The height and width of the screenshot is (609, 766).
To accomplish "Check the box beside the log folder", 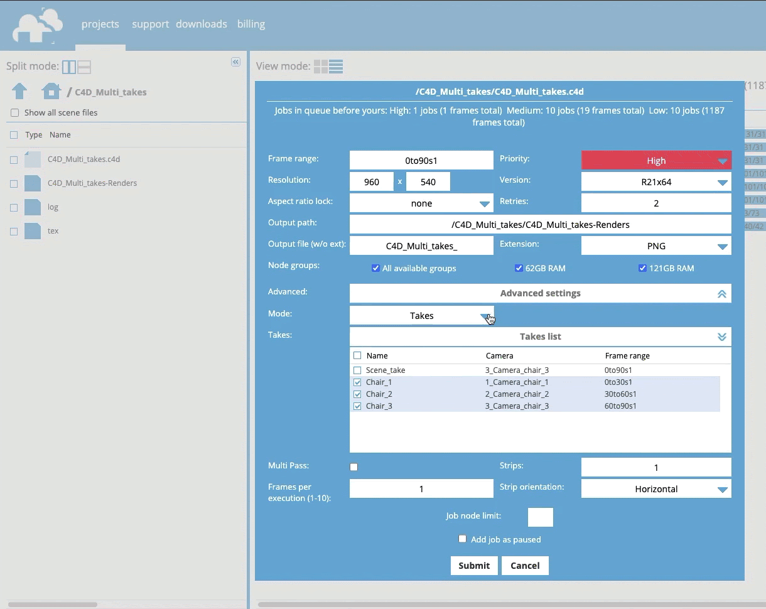I will [14, 208].
